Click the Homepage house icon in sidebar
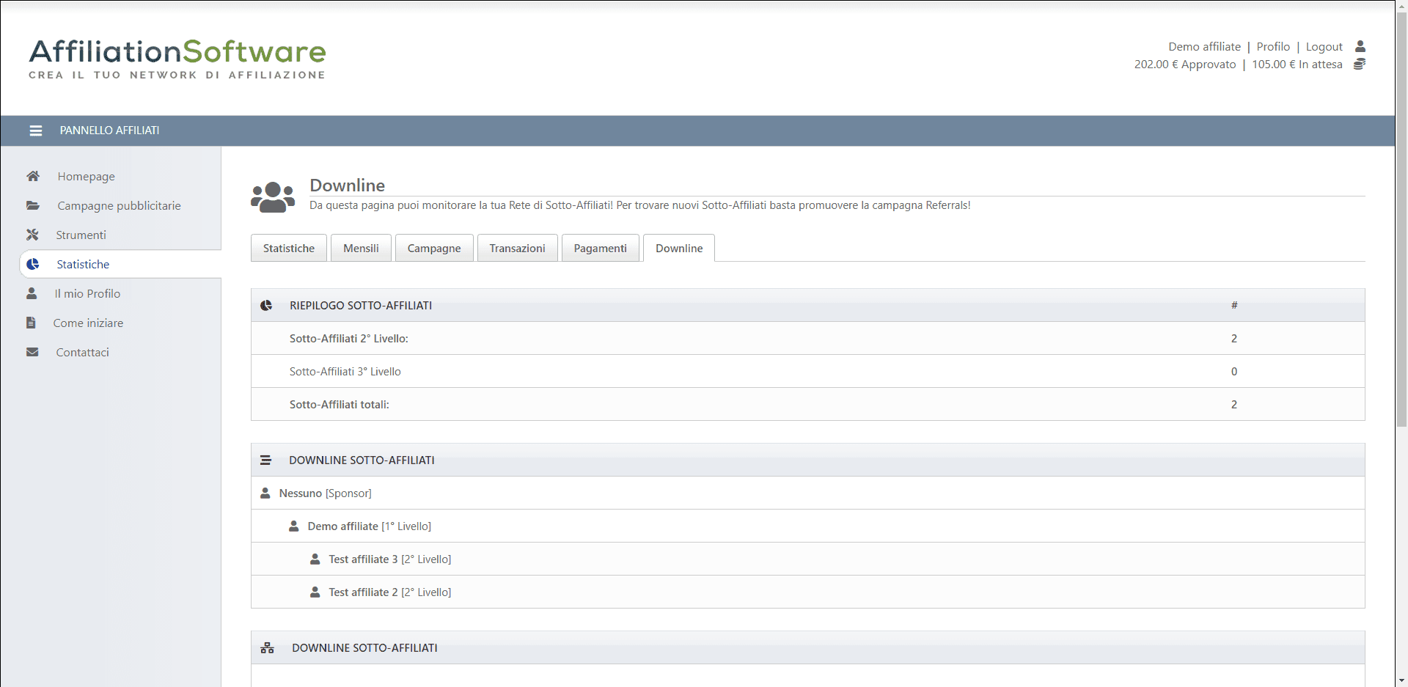 pyautogui.click(x=33, y=176)
